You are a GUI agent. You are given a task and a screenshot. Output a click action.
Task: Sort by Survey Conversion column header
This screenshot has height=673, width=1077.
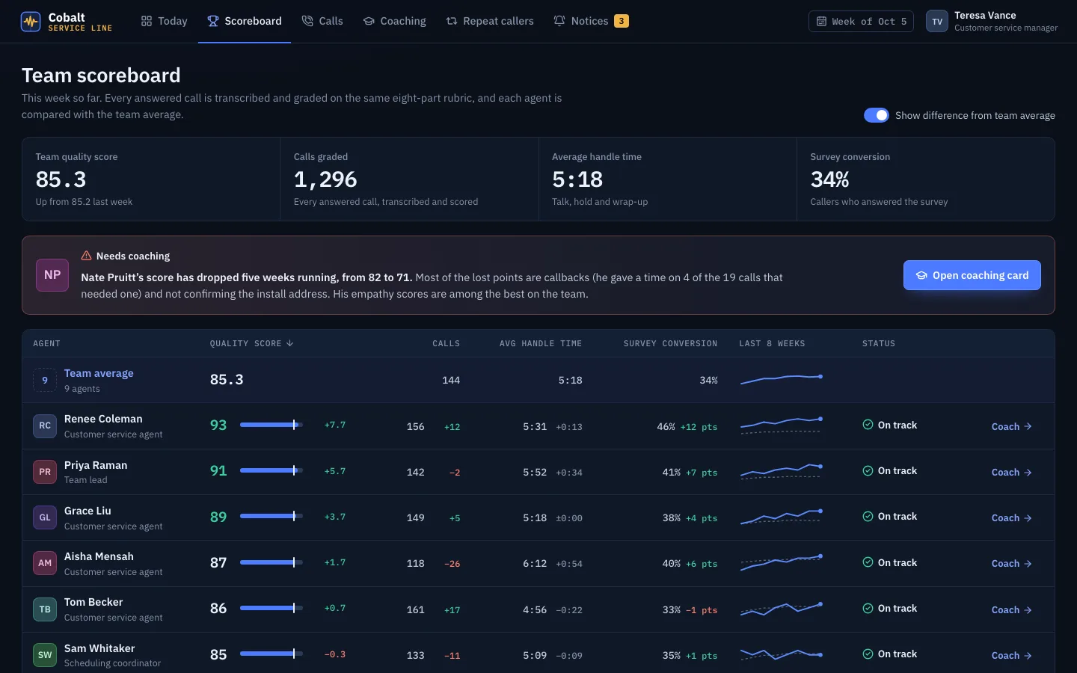[670, 343]
